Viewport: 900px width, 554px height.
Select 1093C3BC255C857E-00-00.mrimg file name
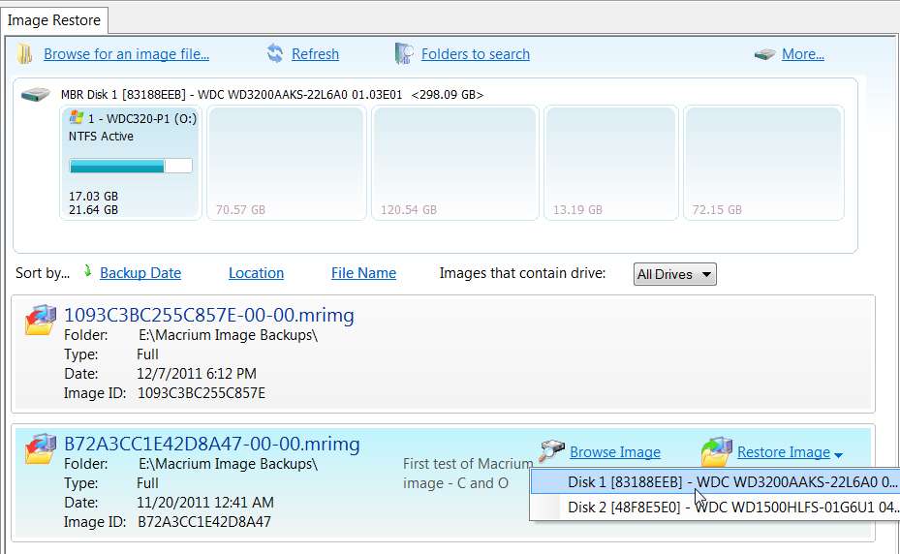click(209, 315)
